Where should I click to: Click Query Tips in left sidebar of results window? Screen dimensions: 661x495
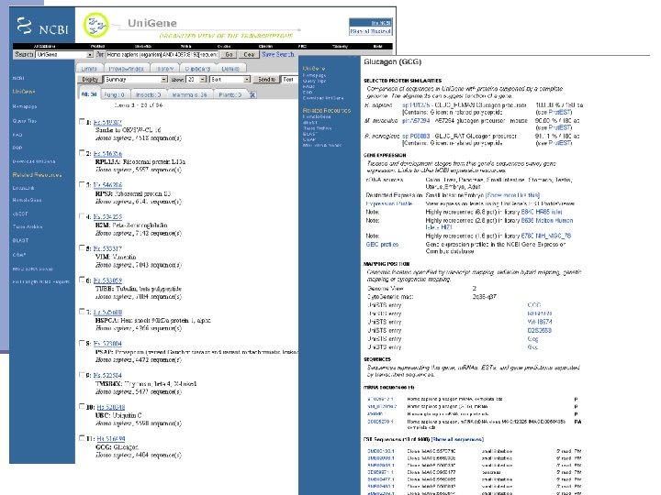pyautogui.click(x=25, y=121)
